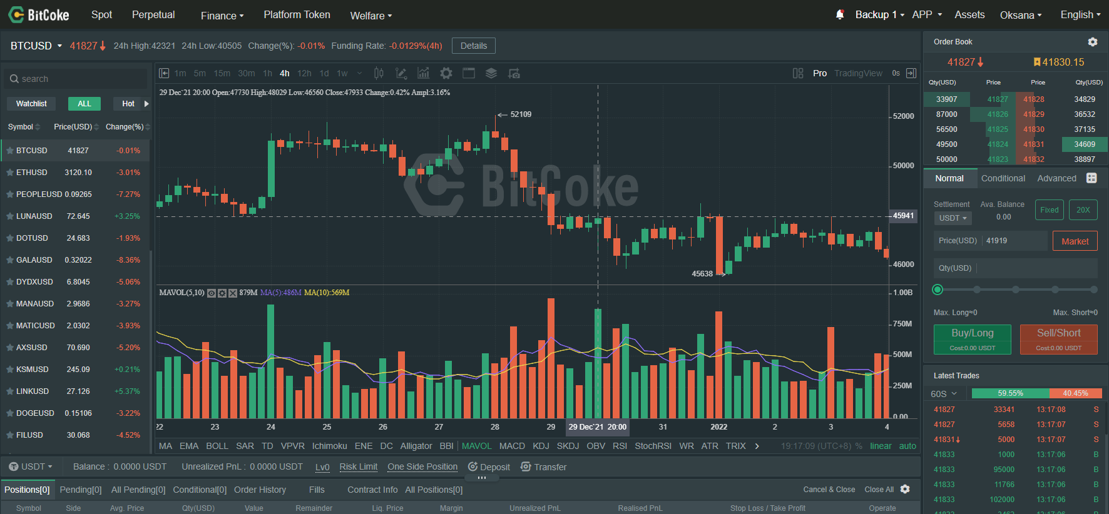Open the calculator icon beside Advanced tab
Image resolution: width=1109 pixels, height=514 pixels.
1091,178
